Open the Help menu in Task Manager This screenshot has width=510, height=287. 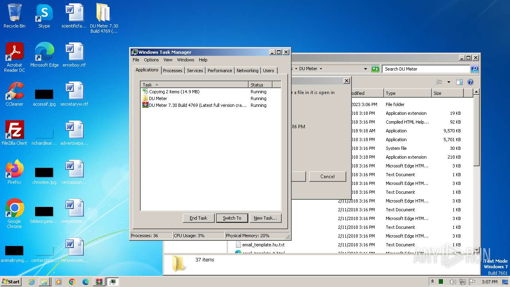tap(203, 60)
